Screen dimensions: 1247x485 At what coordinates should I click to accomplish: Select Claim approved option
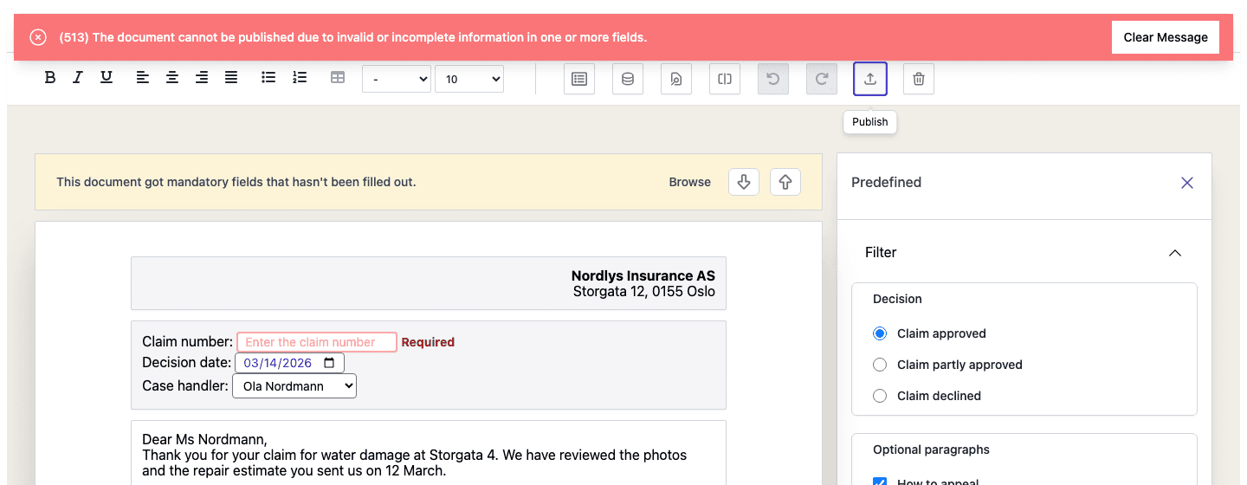[x=880, y=333]
